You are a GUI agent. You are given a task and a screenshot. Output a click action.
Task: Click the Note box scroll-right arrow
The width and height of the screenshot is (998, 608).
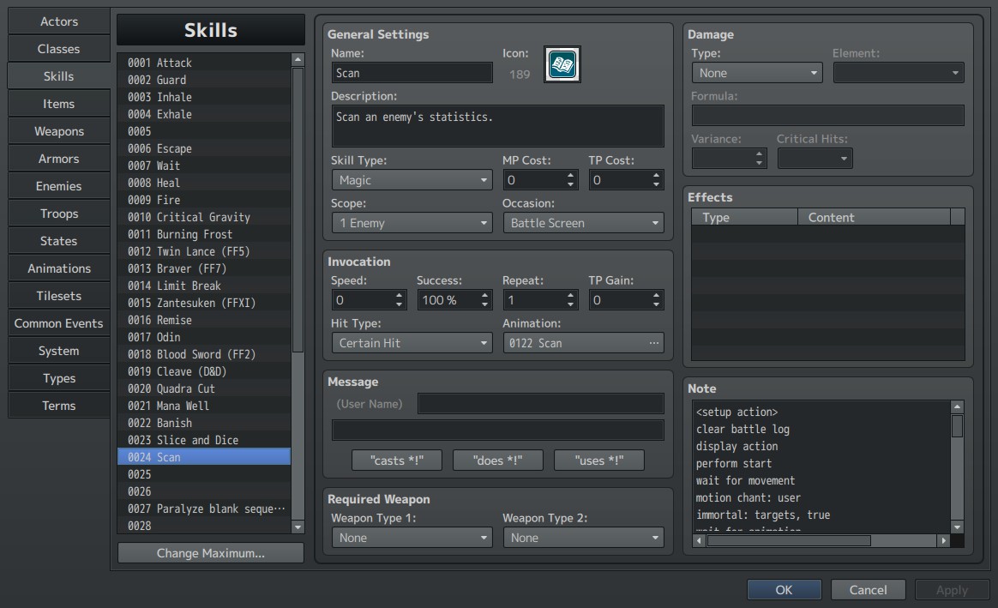(x=943, y=540)
